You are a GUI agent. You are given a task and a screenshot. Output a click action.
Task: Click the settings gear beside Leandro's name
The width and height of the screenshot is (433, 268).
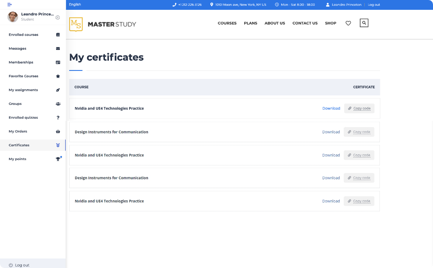(x=58, y=17)
